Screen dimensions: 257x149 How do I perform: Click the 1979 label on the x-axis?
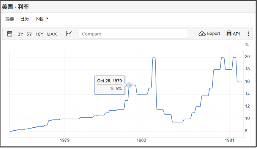click(65, 140)
